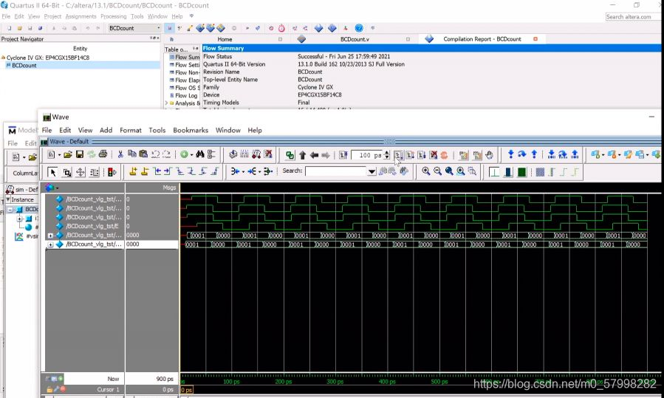Image resolution: width=664 pixels, height=398 pixels.
Task: Select Flow Log in report table of contents
Action: (186, 96)
